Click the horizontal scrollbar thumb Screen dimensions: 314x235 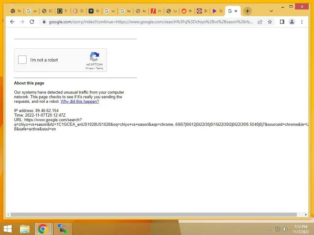154,214
